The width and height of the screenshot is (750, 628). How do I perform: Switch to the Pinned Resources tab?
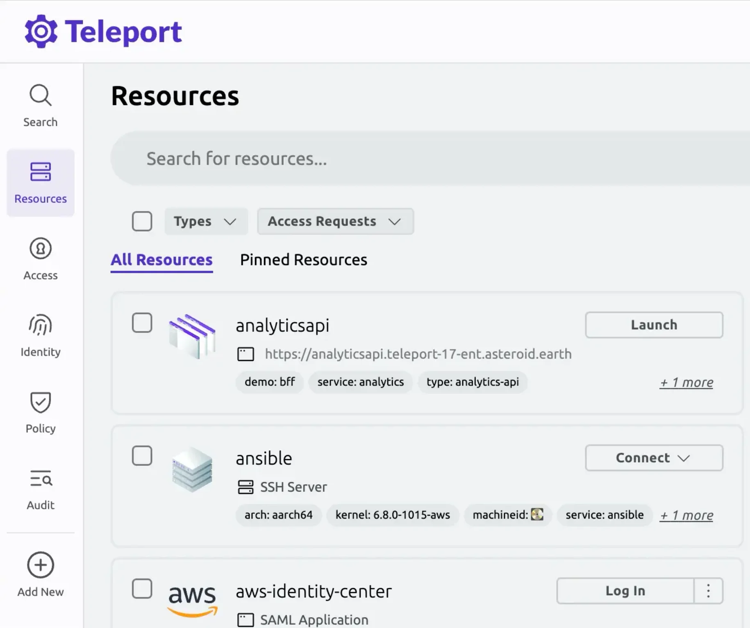click(x=303, y=260)
